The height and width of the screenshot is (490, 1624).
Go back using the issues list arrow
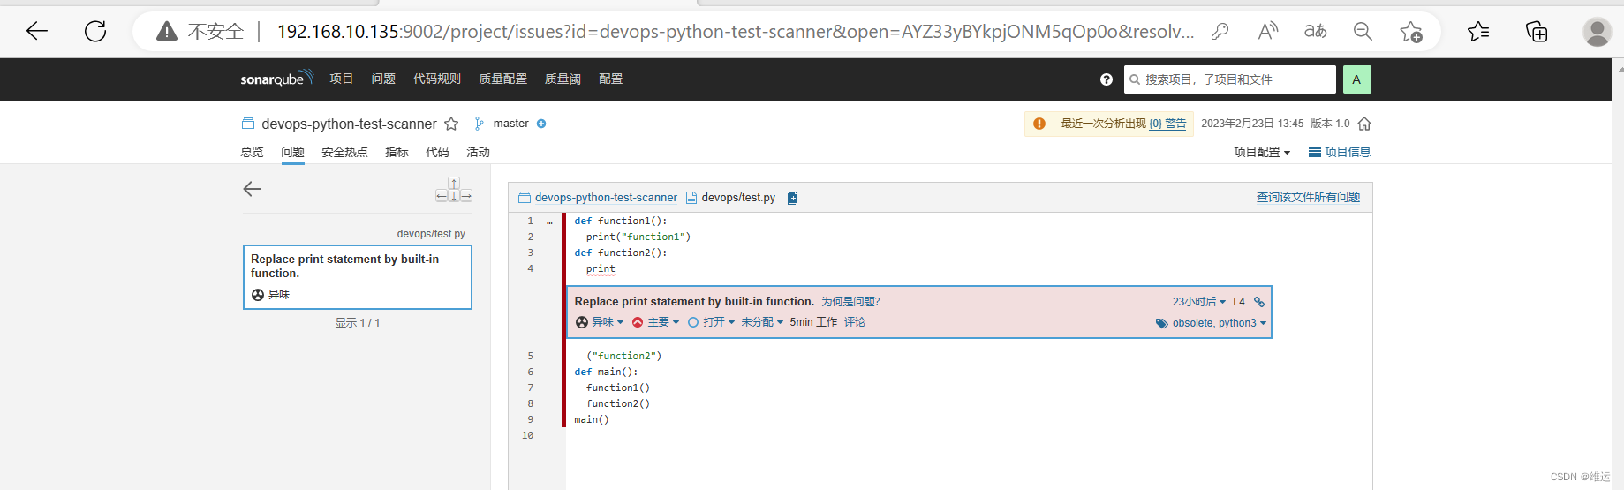pyautogui.click(x=253, y=189)
